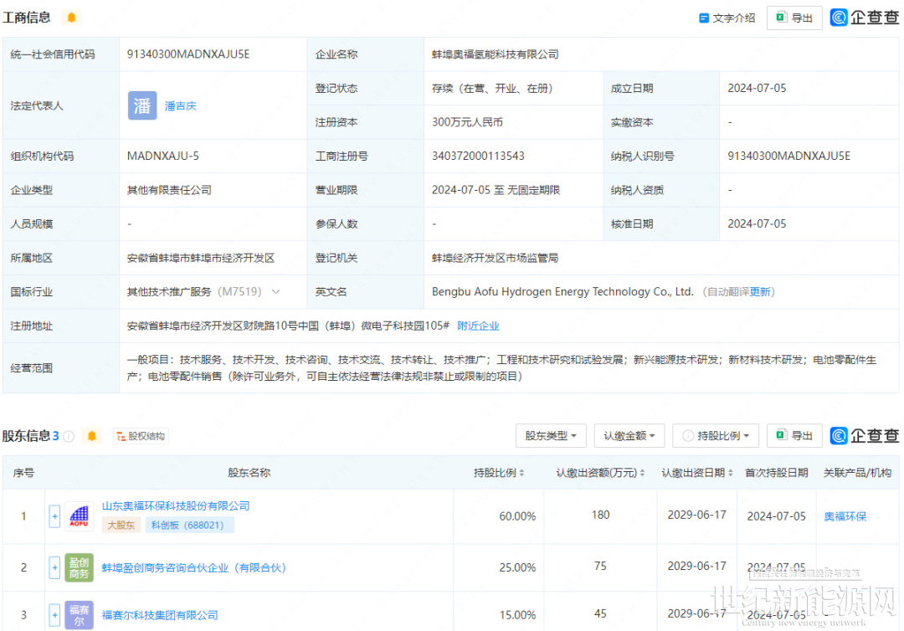This screenshot has width=904, height=631.
Task: Click the 福赛尔 shareholder avatar icon
Action: [x=79, y=614]
